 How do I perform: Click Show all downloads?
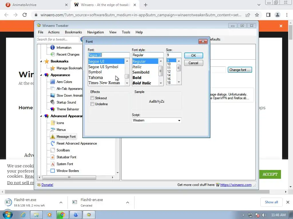click(271, 202)
